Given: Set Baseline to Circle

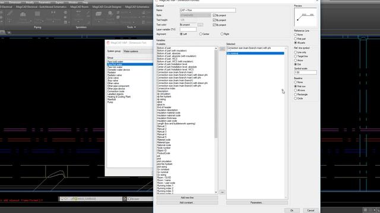Looking at the screenshot, I should (x=296, y=98).
